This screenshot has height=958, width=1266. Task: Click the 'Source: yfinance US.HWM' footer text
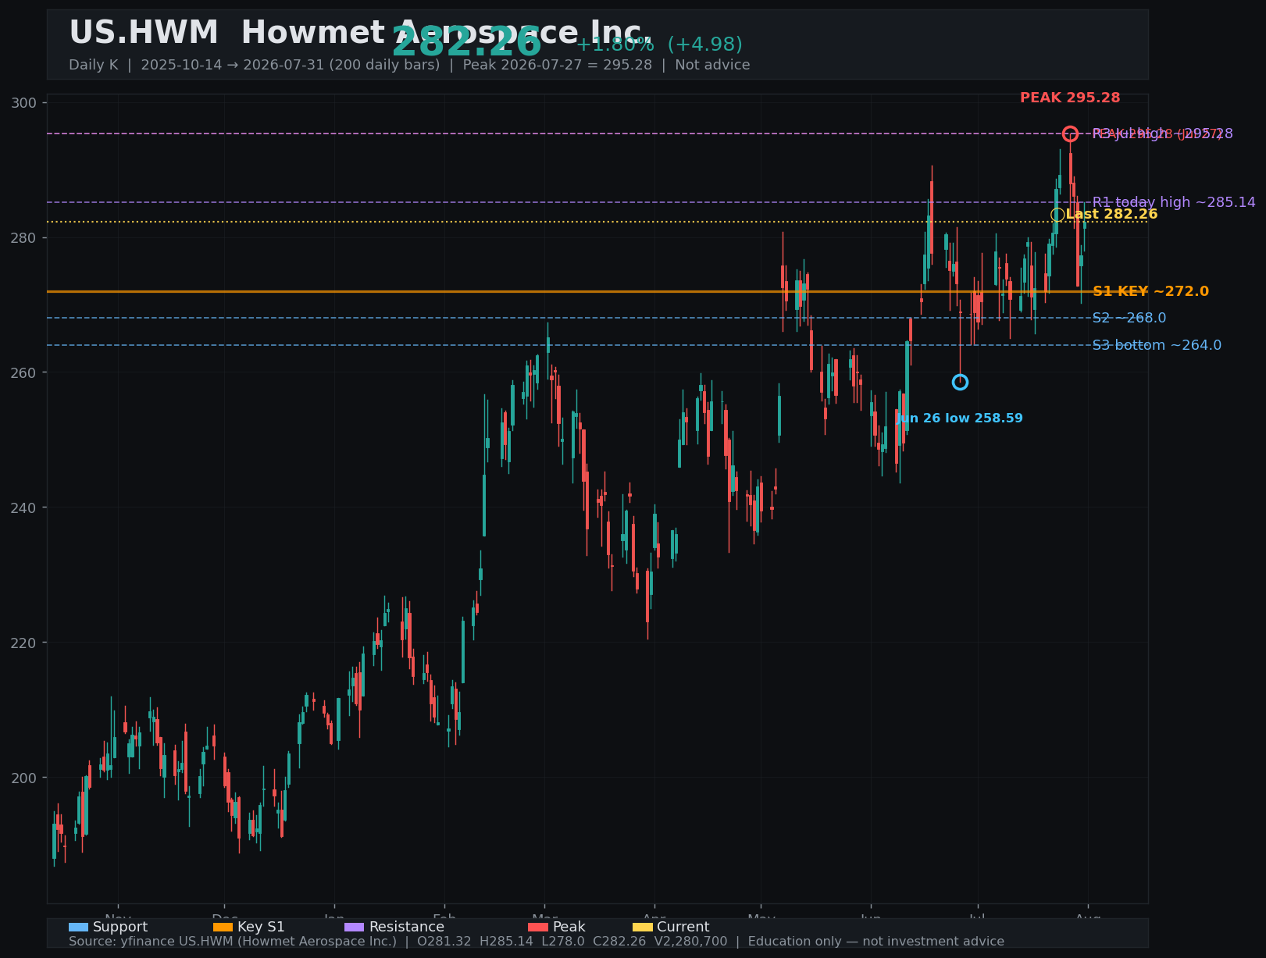pyautogui.click(x=537, y=942)
